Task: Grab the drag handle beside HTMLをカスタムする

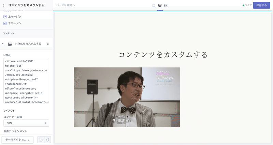Action: [48, 44]
